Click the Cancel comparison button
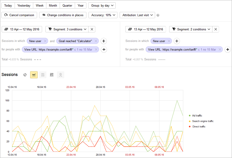The width and height of the screenshot is (232, 158). click(19, 15)
